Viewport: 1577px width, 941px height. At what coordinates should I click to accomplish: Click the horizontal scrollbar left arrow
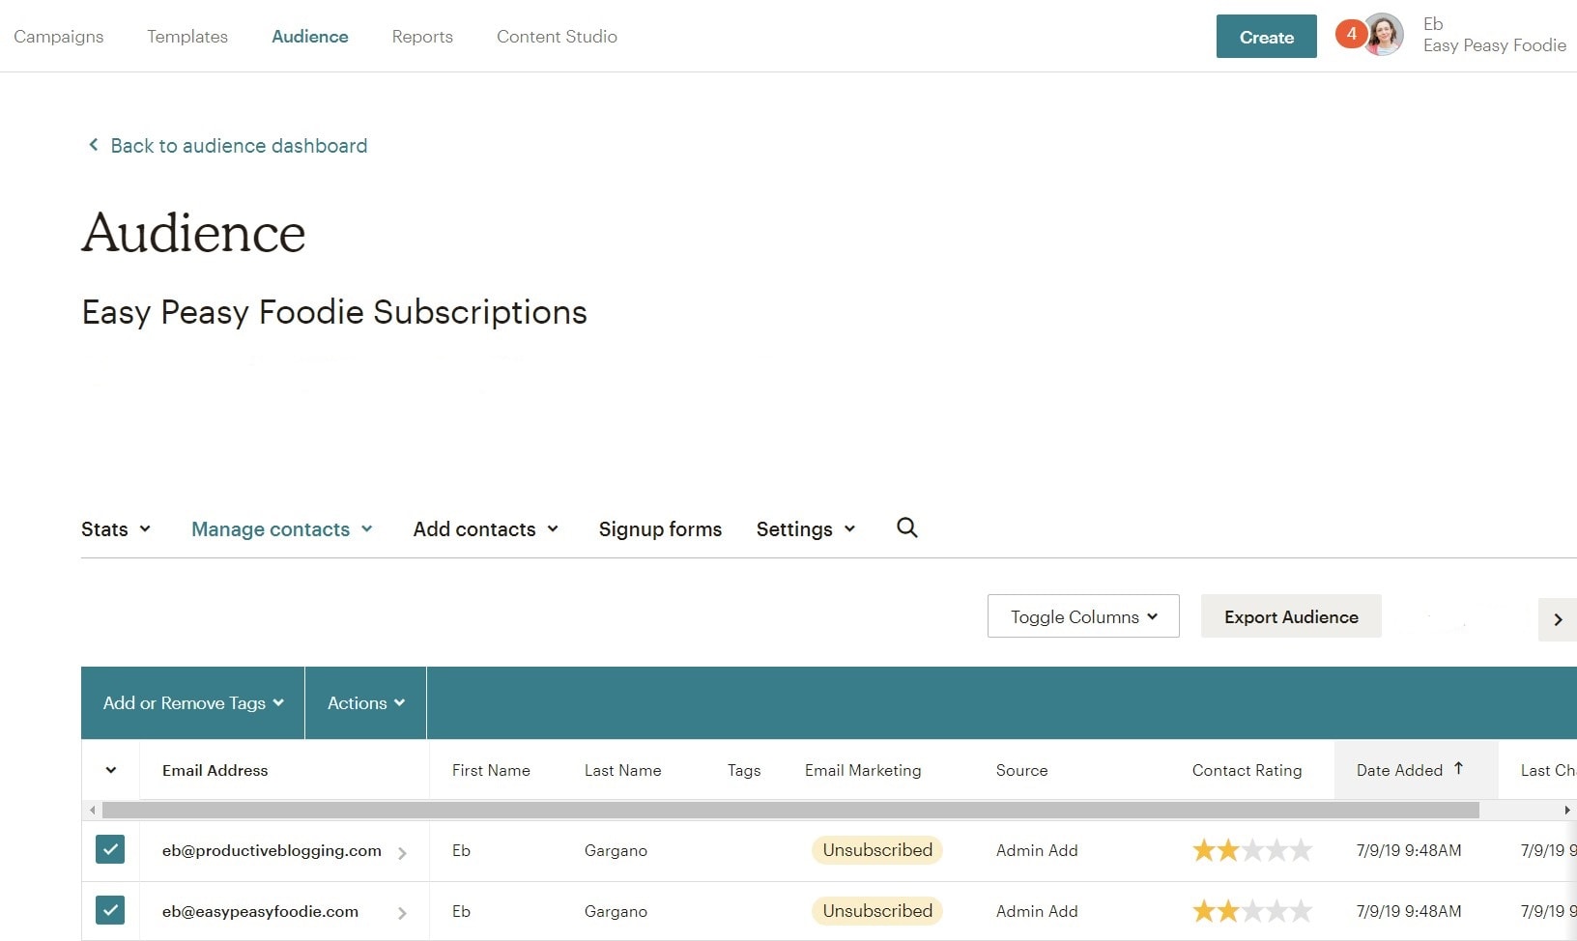pos(92,810)
